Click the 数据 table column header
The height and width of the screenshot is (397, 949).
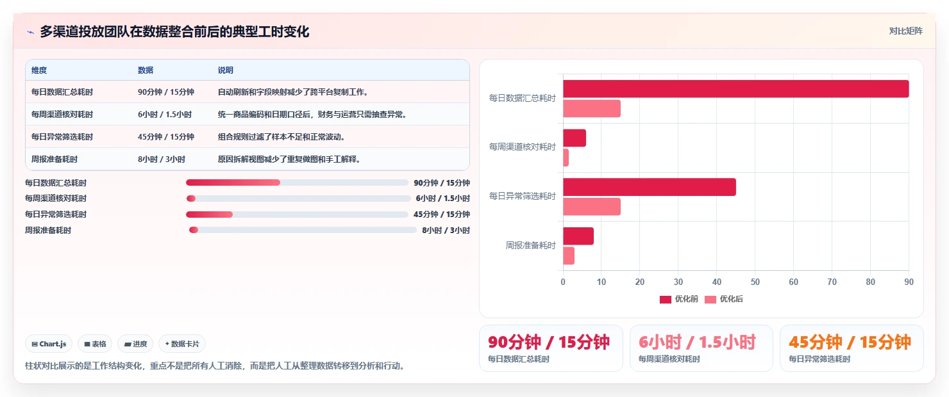pos(146,70)
